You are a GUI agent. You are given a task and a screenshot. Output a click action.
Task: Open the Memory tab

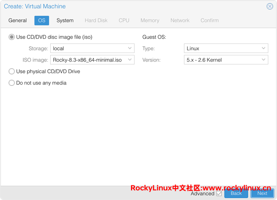[x=150, y=21]
